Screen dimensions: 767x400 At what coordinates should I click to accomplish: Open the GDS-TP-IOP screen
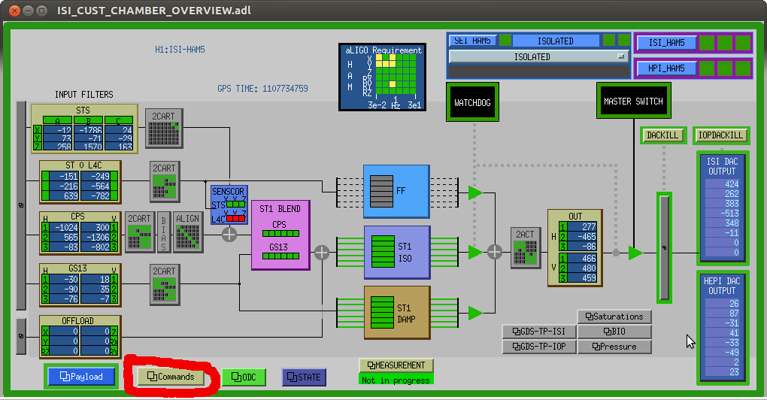(539, 346)
